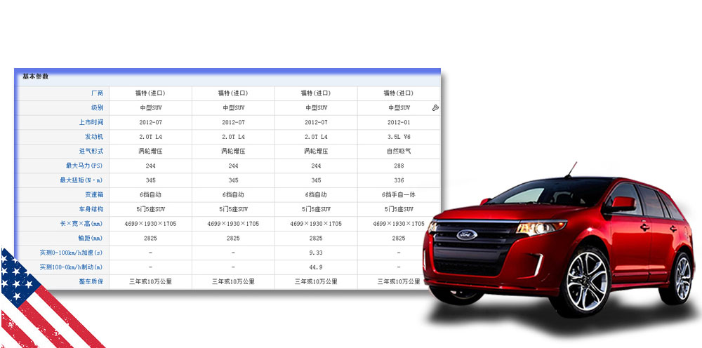Click the 3.5L V6 engine cell
Screen dimensions: 702x348
click(x=398, y=137)
